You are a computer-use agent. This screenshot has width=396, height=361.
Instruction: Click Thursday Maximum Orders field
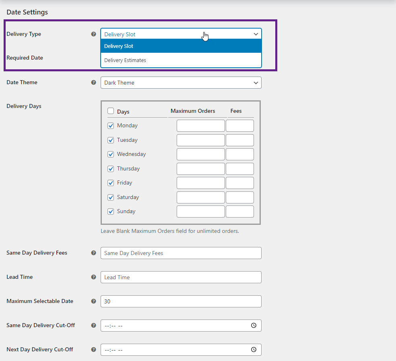coord(201,169)
